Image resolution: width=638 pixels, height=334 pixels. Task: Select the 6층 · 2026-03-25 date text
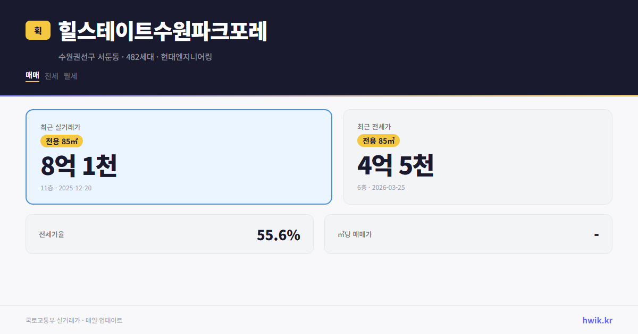coord(380,187)
